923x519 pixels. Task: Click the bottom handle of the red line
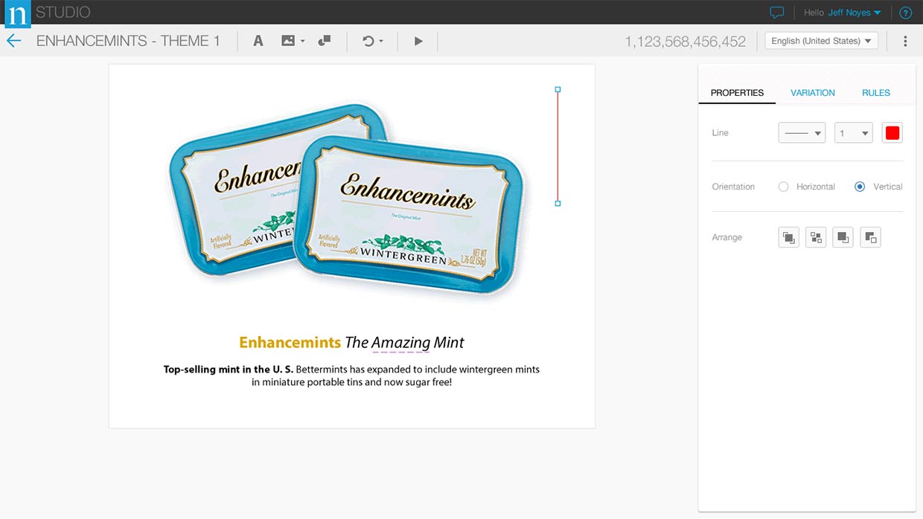[x=558, y=203]
